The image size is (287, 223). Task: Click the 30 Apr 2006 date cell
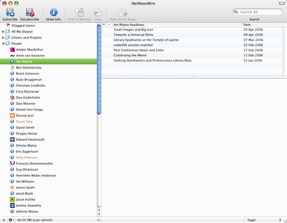click(253, 30)
